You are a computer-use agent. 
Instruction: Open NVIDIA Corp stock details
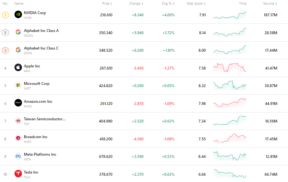[x=35, y=13]
